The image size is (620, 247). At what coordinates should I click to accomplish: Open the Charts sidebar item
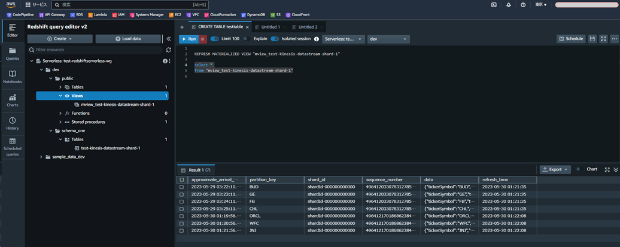pyautogui.click(x=12, y=101)
